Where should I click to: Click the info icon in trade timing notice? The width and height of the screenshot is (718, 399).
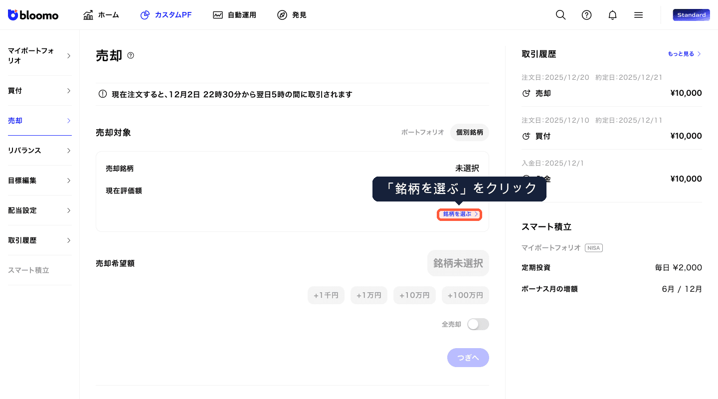coord(103,94)
